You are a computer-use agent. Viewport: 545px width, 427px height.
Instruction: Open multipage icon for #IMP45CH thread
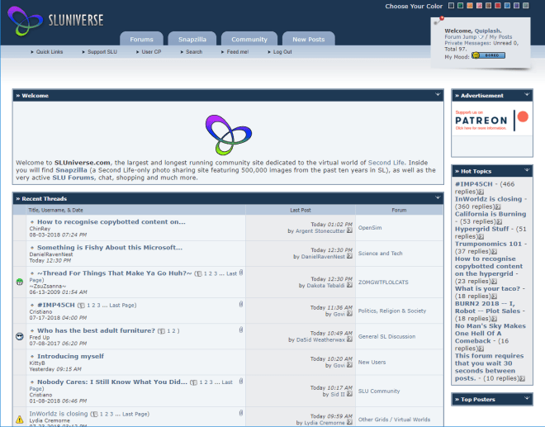point(81,306)
